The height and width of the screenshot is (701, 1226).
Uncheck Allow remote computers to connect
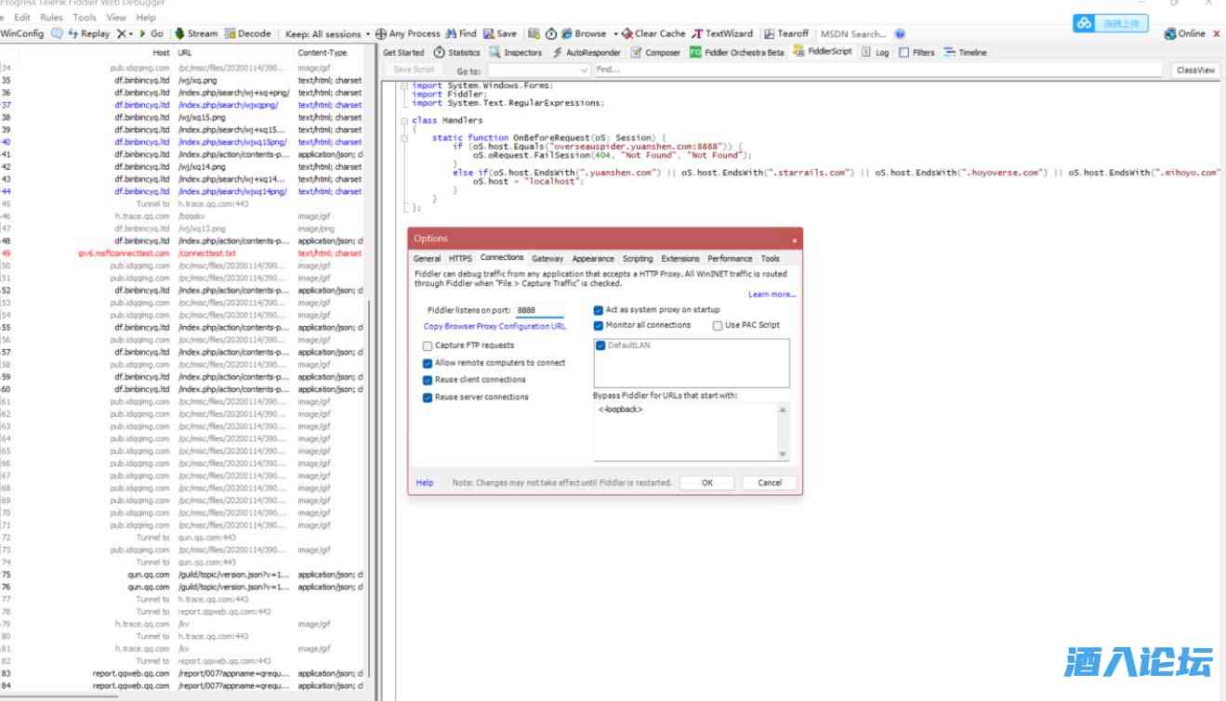point(428,364)
